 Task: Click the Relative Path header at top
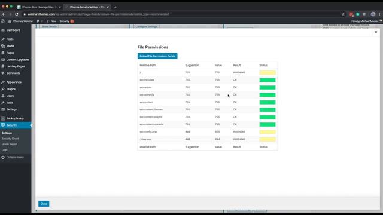click(x=148, y=65)
